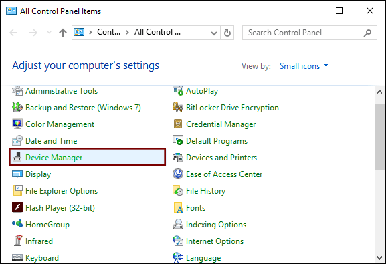Click the Backup and Restore icon
Image resolution: width=386 pixels, height=264 pixels.
17,108
